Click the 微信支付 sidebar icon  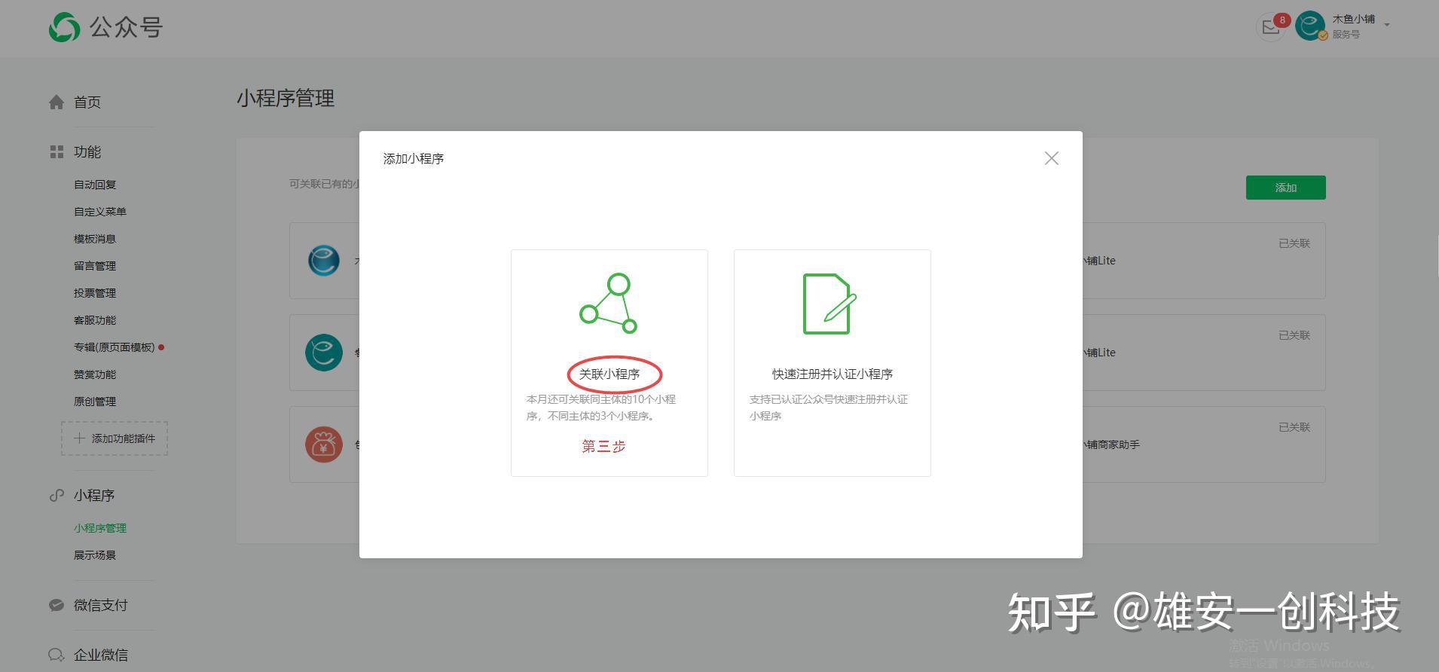[57, 605]
